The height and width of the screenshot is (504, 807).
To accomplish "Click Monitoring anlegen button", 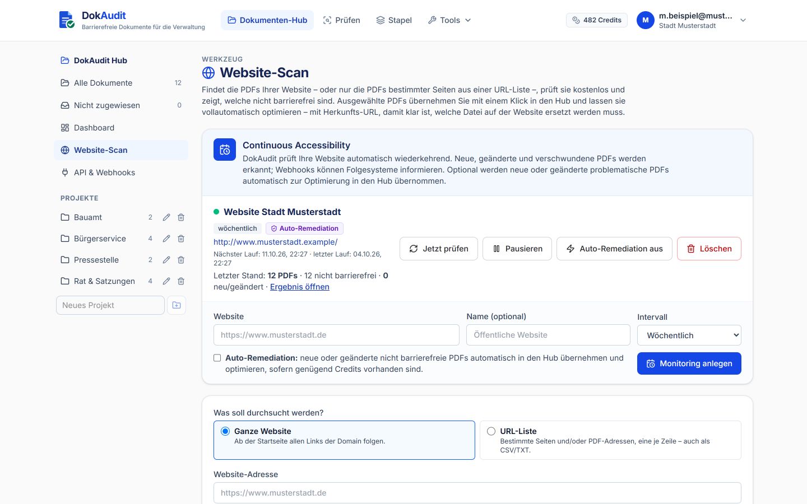I will [x=689, y=363].
